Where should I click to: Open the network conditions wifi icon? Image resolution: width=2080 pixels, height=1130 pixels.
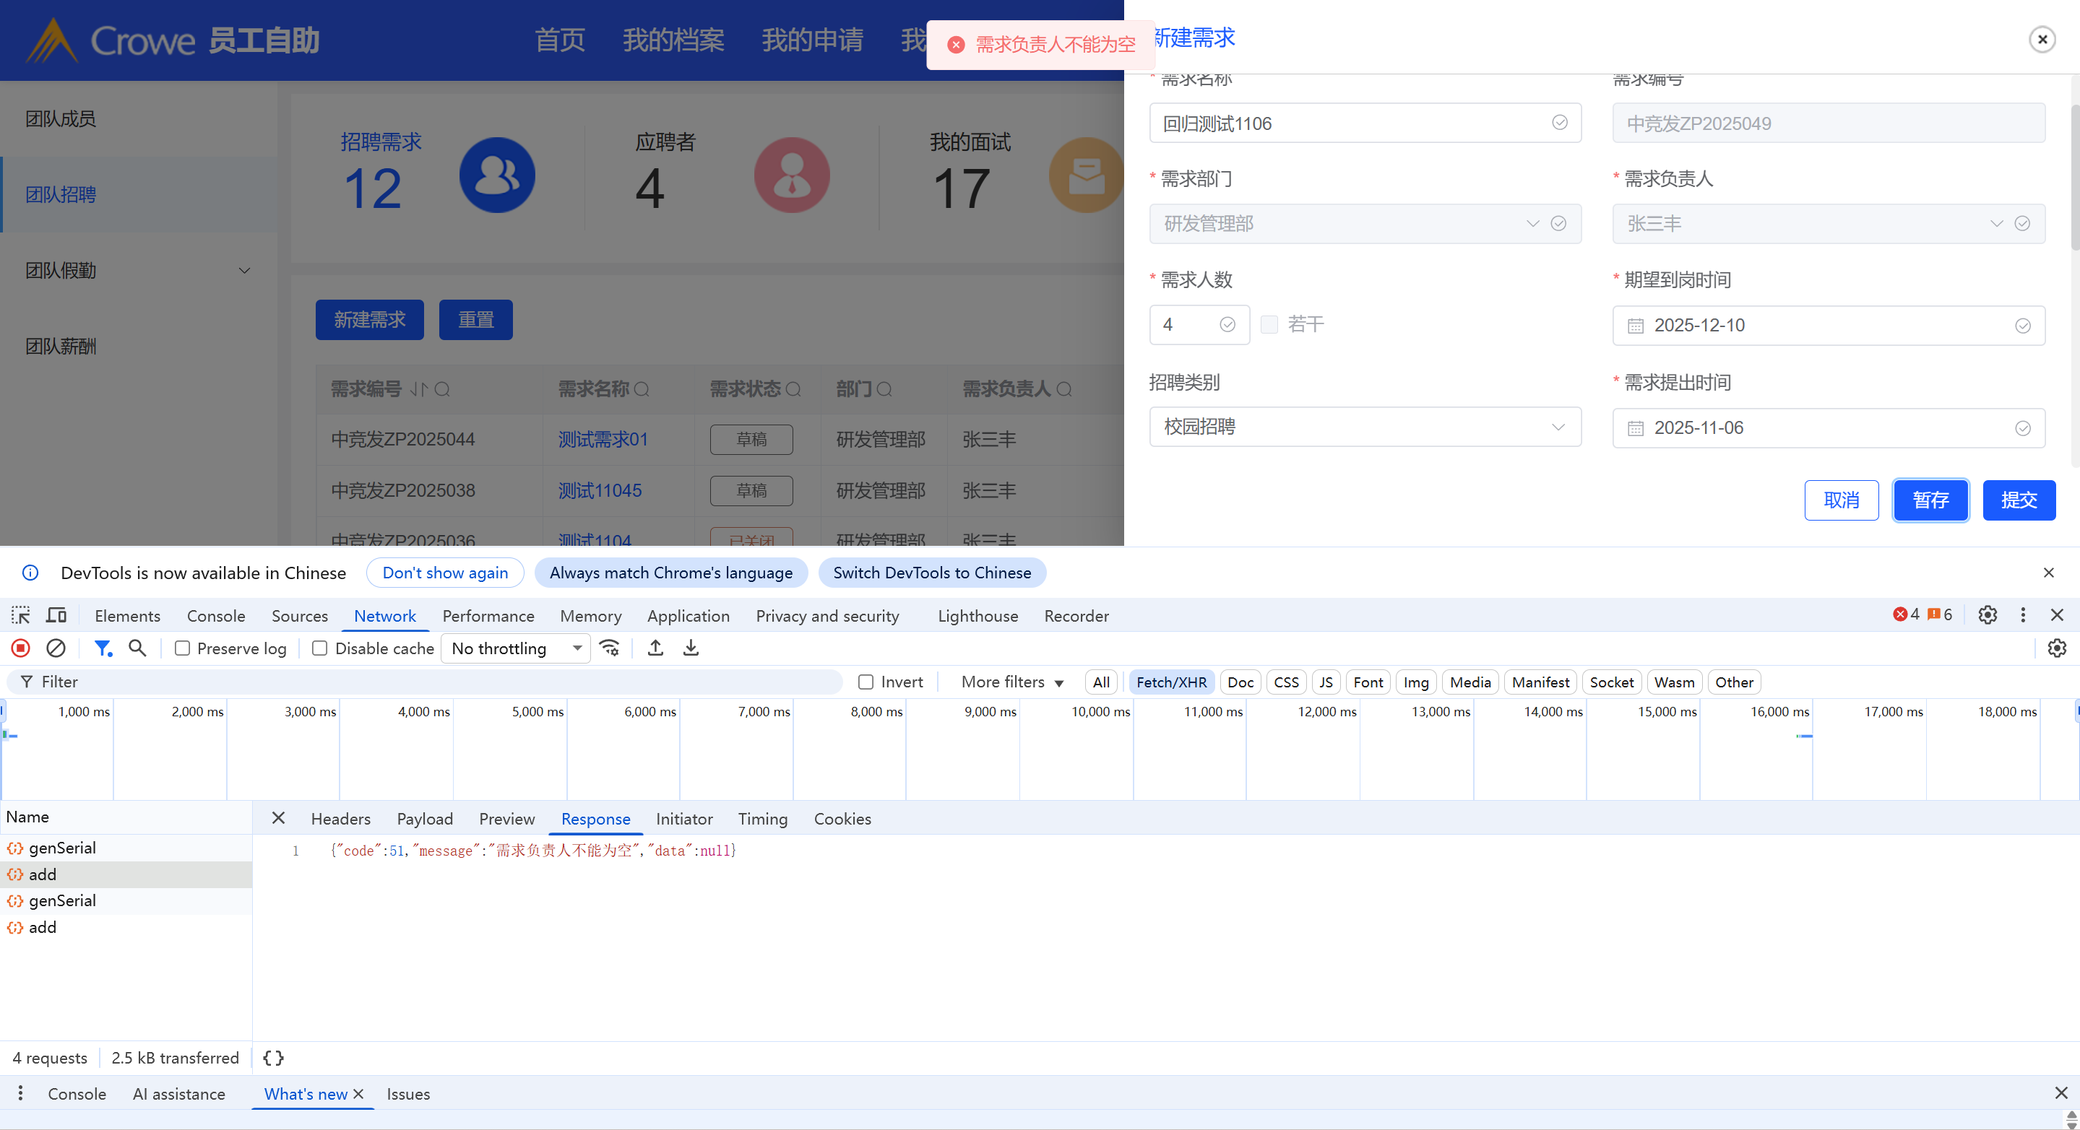pyautogui.click(x=610, y=648)
